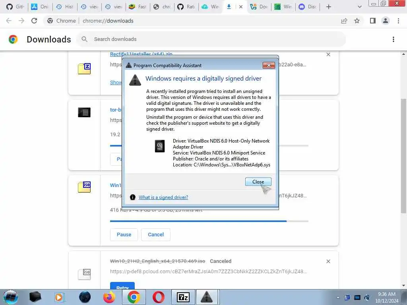Close the active Downloads tab

tap(240, 7)
